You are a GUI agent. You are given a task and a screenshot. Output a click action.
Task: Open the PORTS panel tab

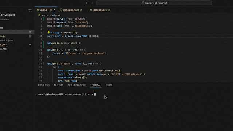(109, 85)
